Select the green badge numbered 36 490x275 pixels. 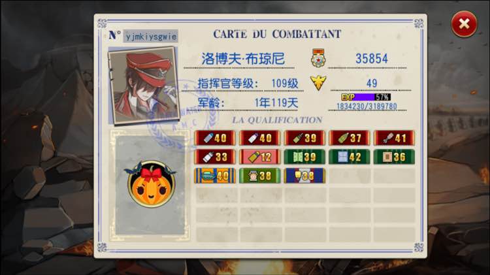click(x=394, y=157)
